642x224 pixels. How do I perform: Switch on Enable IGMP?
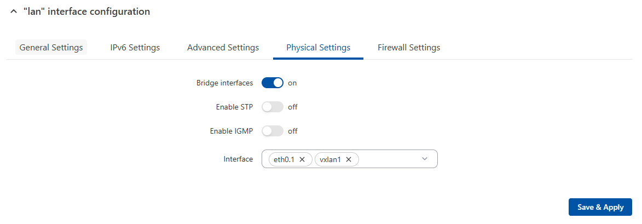[x=273, y=131]
